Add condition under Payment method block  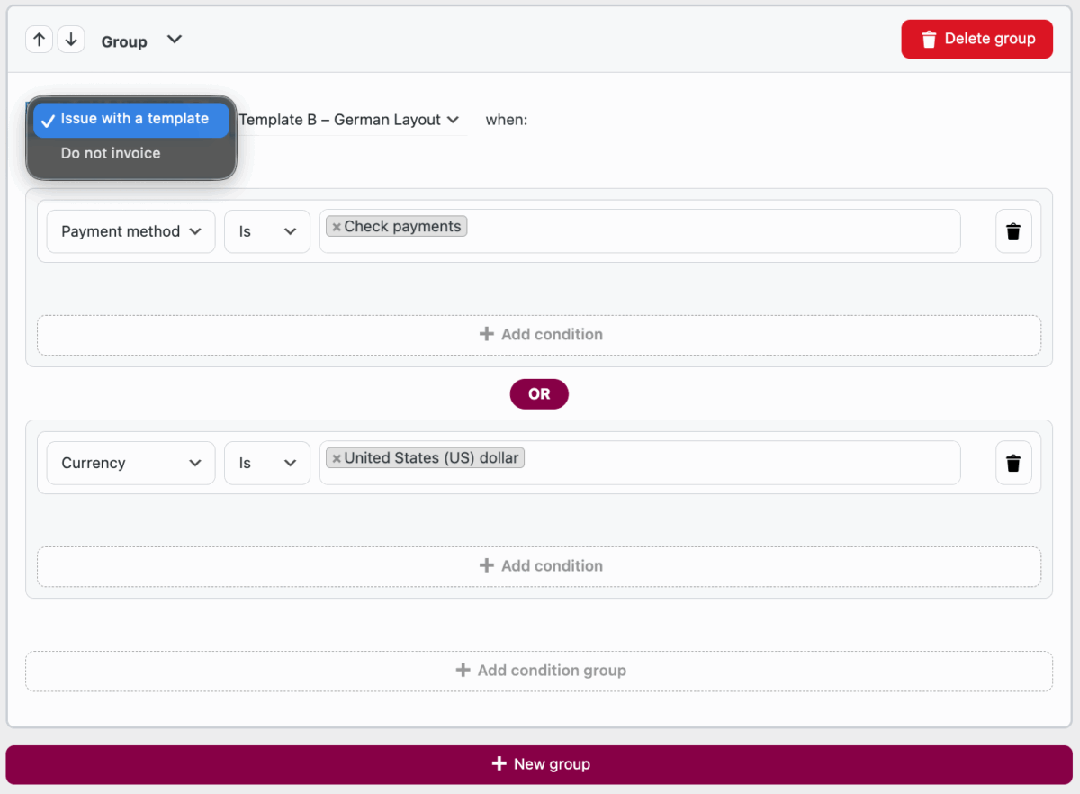(539, 335)
